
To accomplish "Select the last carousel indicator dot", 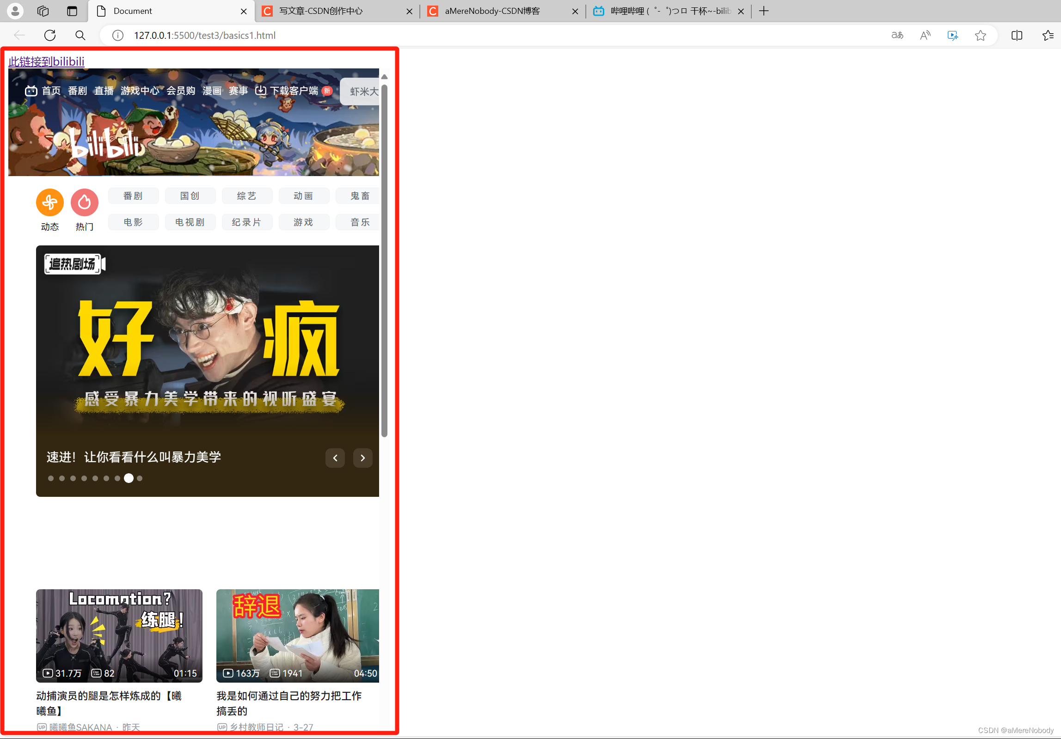I will click(140, 478).
